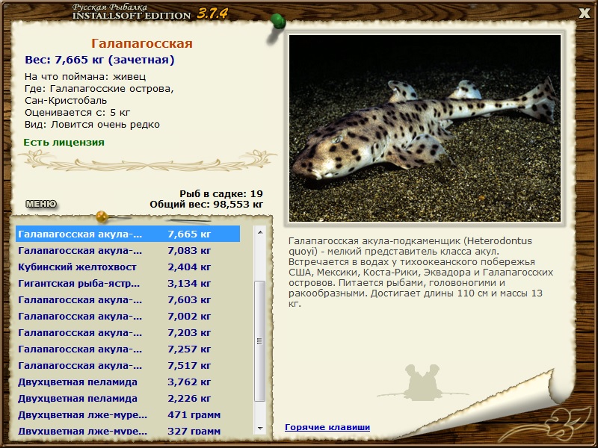598x448 pixels.
Task: Select the Галапагосская акула 7,083 кг row
Action: coord(128,251)
